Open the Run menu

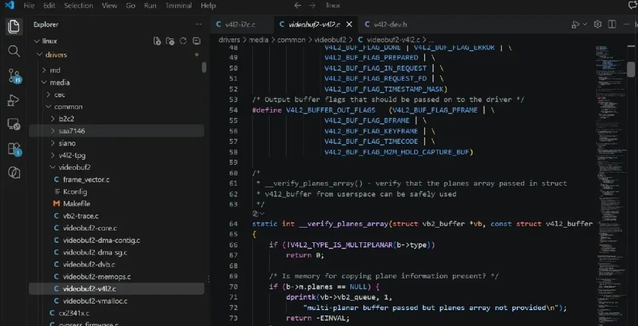[x=150, y=6]
